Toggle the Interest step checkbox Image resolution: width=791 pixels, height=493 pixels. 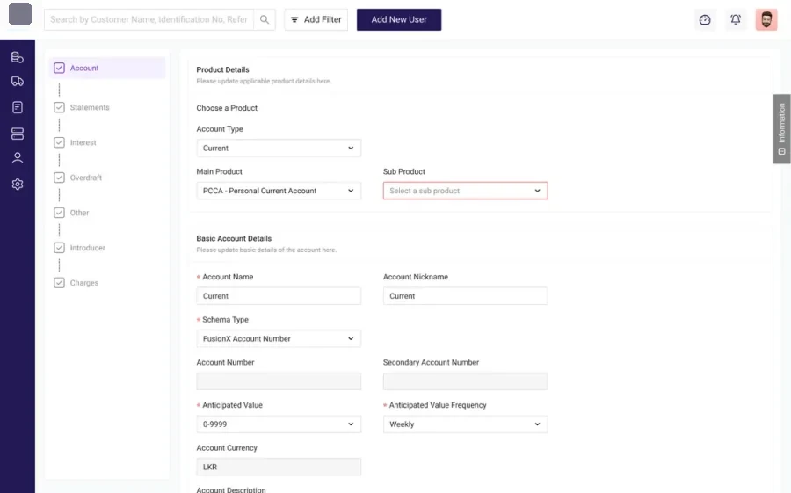tap(59, 143)
